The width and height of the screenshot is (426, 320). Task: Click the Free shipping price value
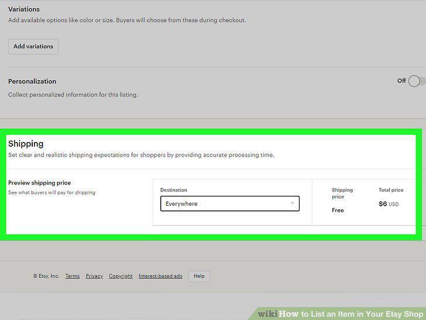pyautogui.click(x=338, y=210)
